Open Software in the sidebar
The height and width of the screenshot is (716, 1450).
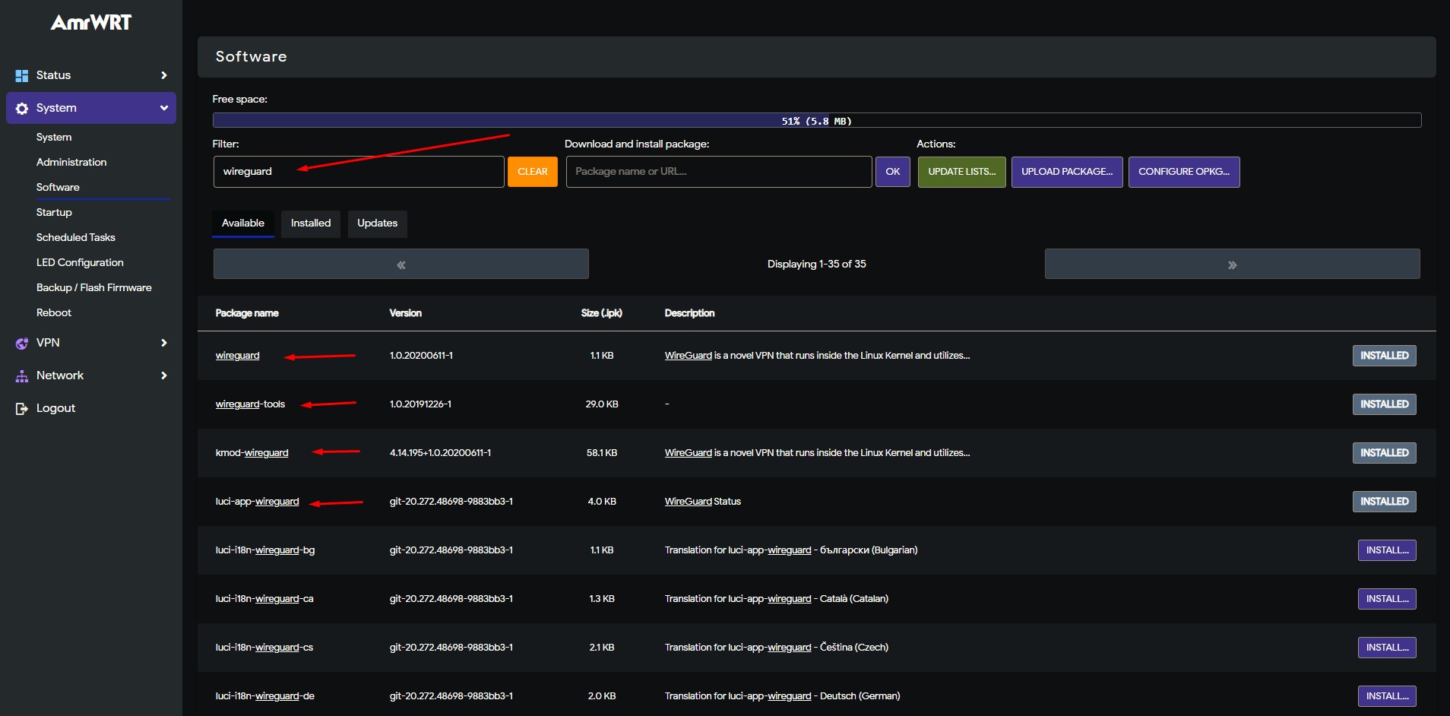(x=58, y=187)
